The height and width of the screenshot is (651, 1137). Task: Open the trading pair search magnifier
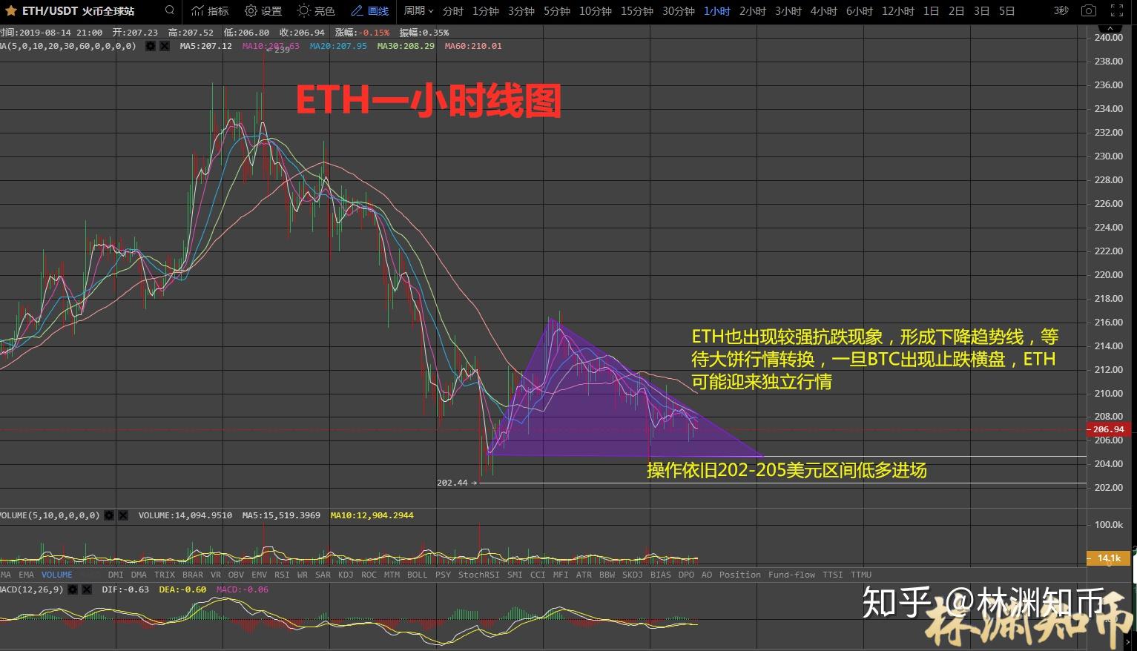(170, 10)
